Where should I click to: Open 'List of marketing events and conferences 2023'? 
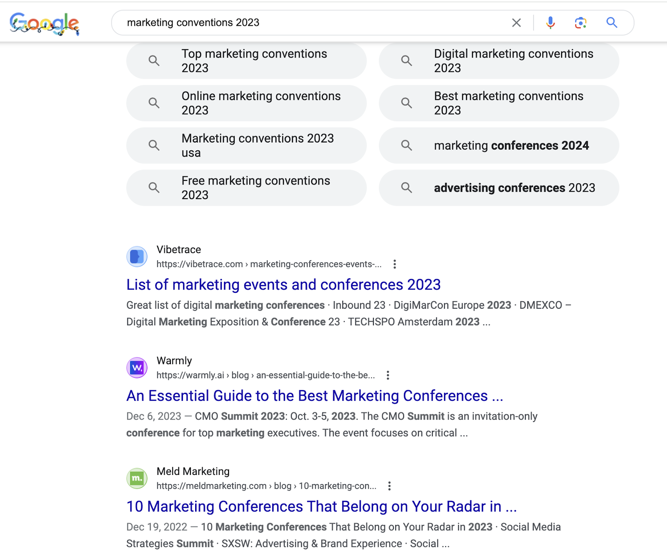pos(283,285)
